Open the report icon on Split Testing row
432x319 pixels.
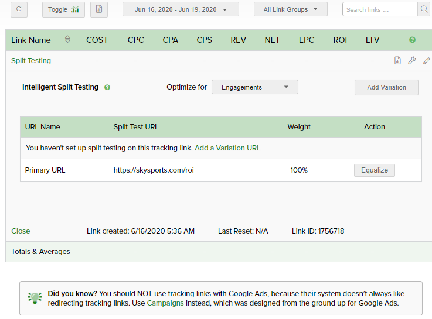point(397,60)
